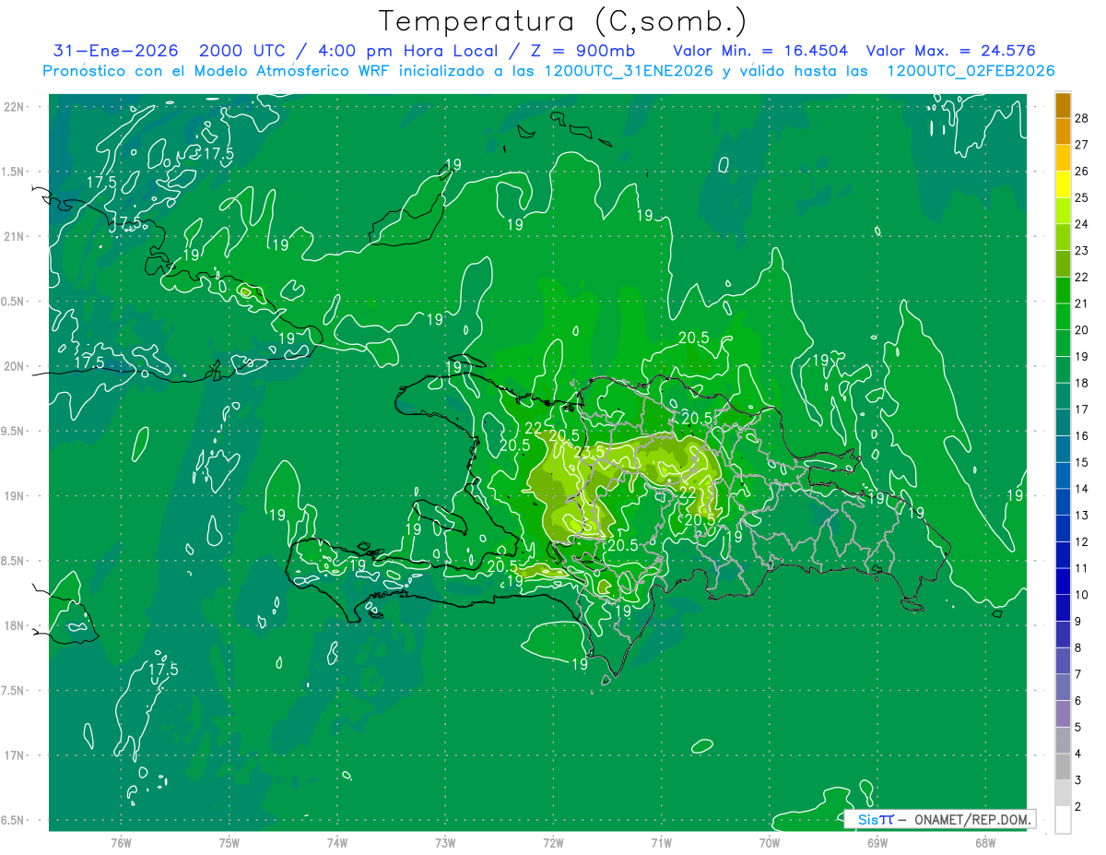Click the '75W' longitude axis label

coord(229,842)
